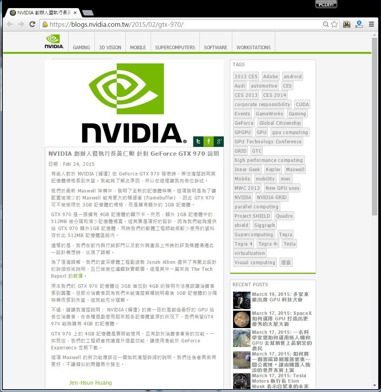Viewport: 381px width, 392px height.
Task: Select the Quadro tag
Action: pyautogui.click(x=284, y=216)
